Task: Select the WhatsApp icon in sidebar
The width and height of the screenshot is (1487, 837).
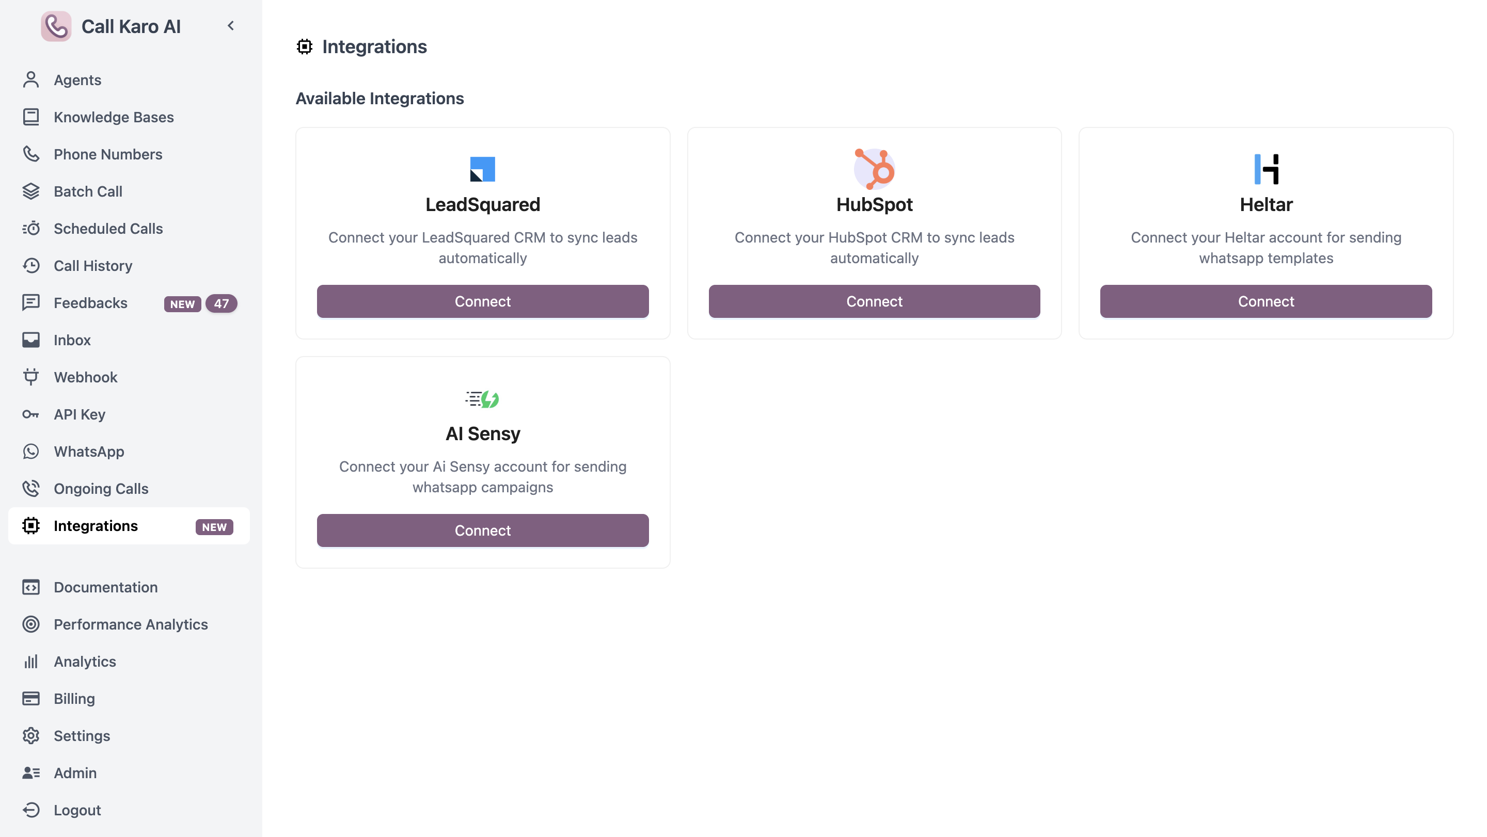Action: pos(30,451)
